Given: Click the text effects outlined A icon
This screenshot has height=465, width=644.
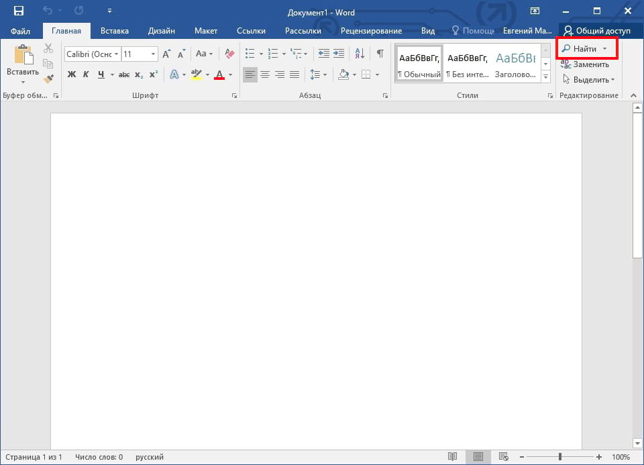Looking at the screenshot, I should point(174,74).
